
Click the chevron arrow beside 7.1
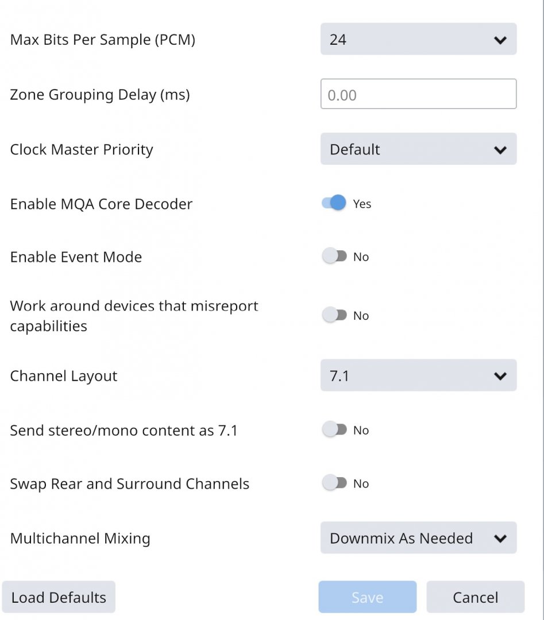coord(500,376)
